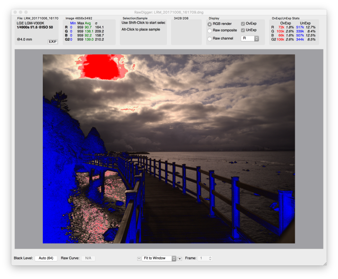Click the B channel average value 92.2
The width and height of the screenshot is (338, 279).
88,35
